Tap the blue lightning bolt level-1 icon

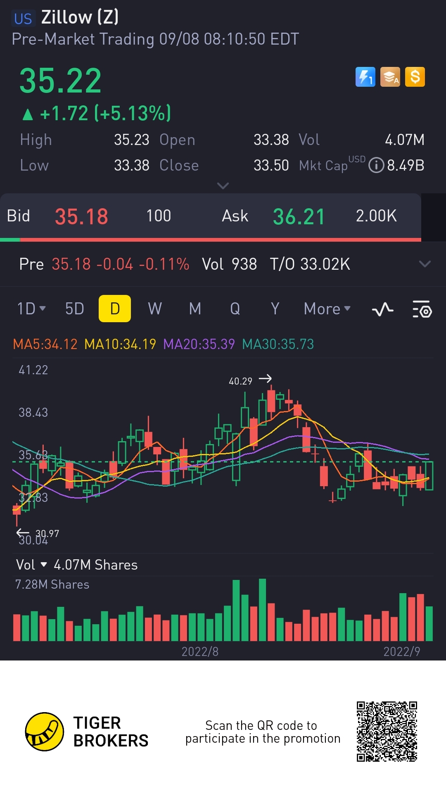[x=365, y=77]
